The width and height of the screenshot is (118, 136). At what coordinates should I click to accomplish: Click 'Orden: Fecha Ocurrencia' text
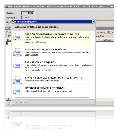tap(35, 42)
